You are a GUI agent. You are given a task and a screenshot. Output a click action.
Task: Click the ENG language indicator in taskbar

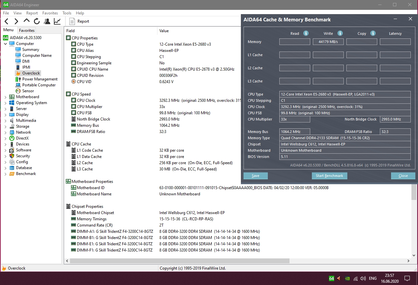click(373, 278)
